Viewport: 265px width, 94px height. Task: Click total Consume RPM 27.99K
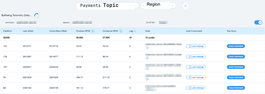coord(106,37)
